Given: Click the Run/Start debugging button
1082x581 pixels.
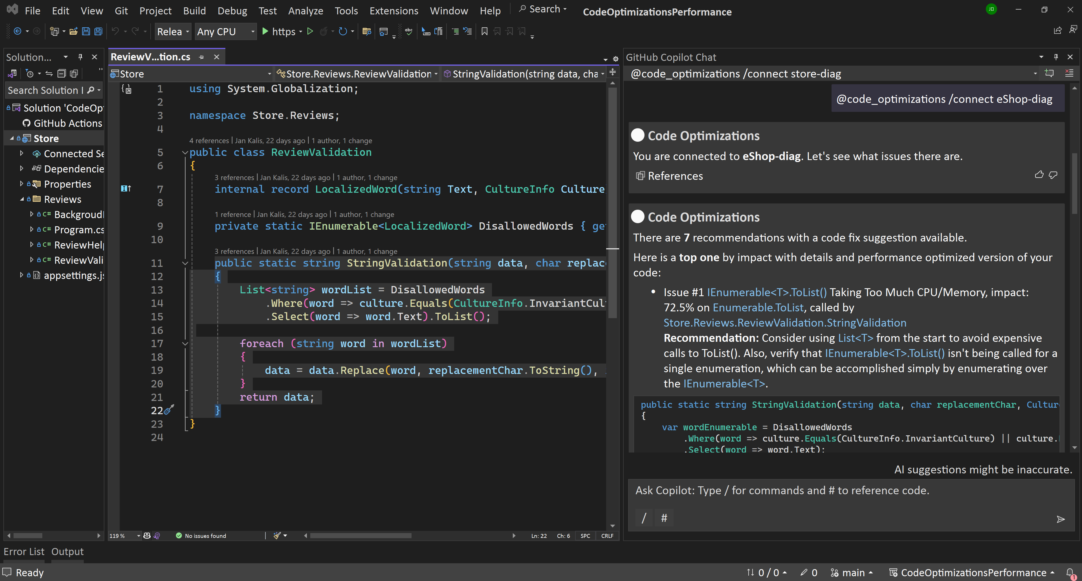Looking at the screenshot, I should click(266, 32).
